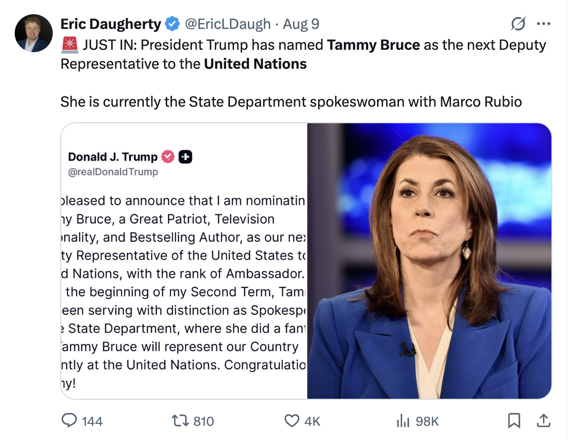Like the post with the heart icon
The height and width of the screenshot is (440, 568).
point(291,421)
